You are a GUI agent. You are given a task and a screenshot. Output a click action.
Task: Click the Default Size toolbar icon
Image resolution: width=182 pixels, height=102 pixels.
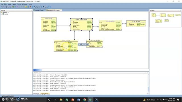[x=42, y=7]
